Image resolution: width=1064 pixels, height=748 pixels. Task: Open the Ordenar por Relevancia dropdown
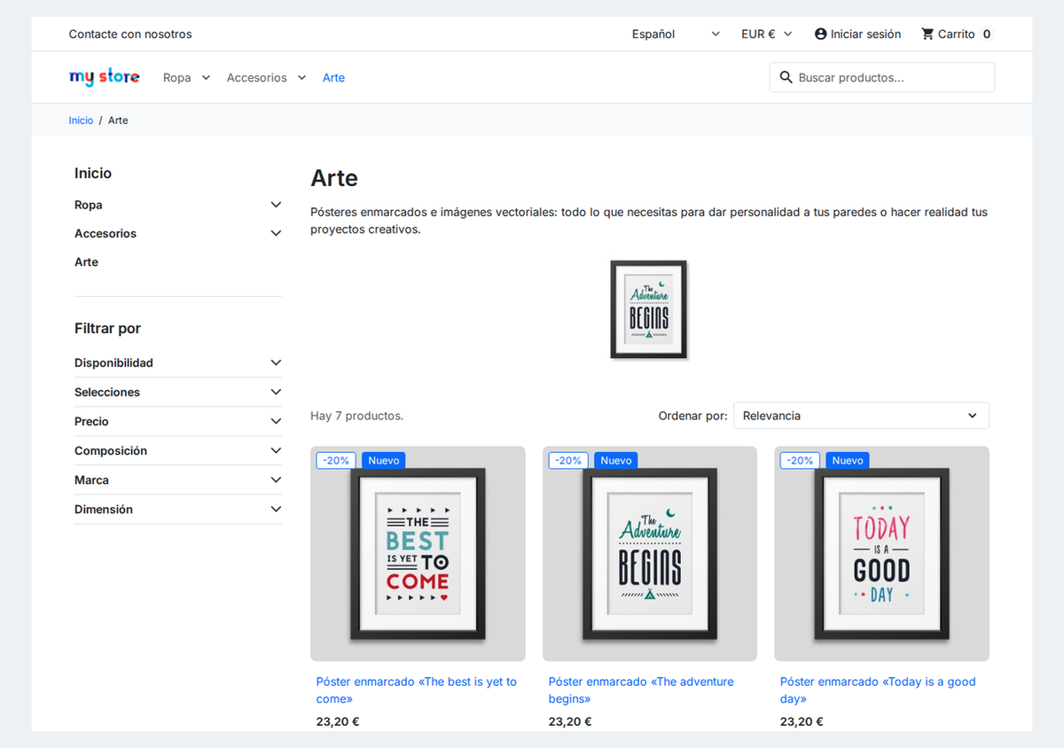click(x=861, y=416)
